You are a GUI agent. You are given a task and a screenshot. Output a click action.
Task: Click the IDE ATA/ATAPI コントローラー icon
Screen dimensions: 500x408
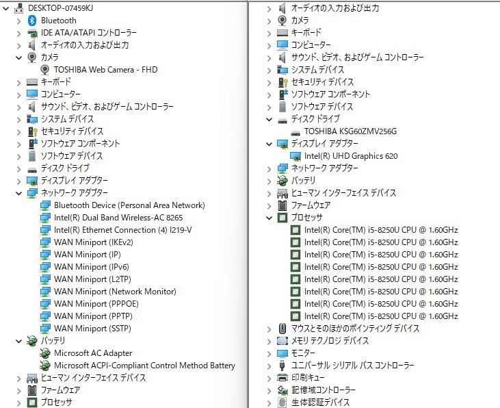click(x=32, y=33)
